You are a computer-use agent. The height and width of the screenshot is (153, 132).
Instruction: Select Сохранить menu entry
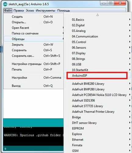(34, 50)
